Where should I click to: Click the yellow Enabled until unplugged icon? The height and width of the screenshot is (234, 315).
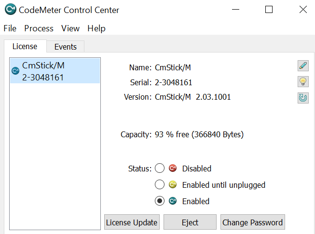[173, 184]
